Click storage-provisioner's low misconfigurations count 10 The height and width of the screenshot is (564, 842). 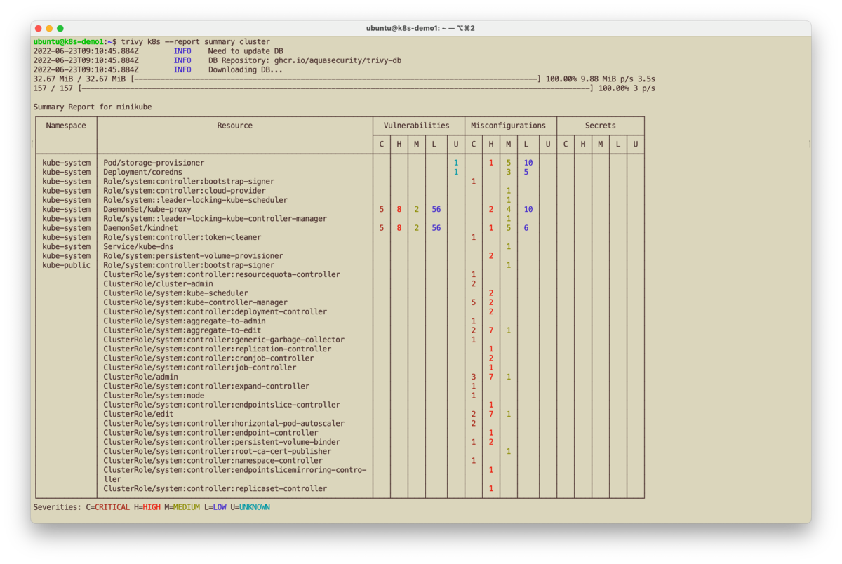pos(528,163)
